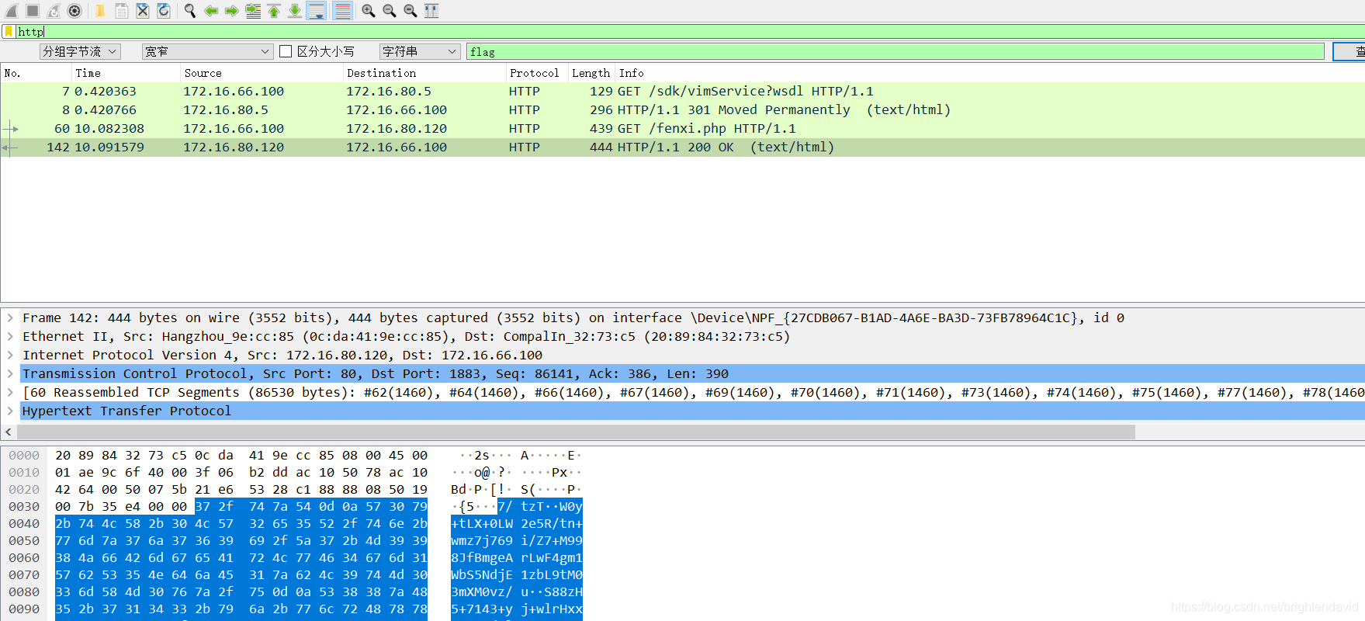Sort packets by Destination column
This screenshot has width=1365, height=621.
[424, 73]
